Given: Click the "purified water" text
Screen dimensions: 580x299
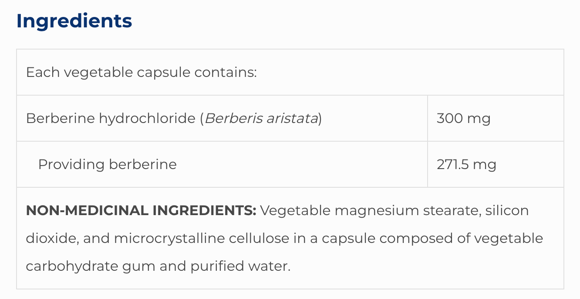Looking at the screenshot, I should tap(240, 266).
